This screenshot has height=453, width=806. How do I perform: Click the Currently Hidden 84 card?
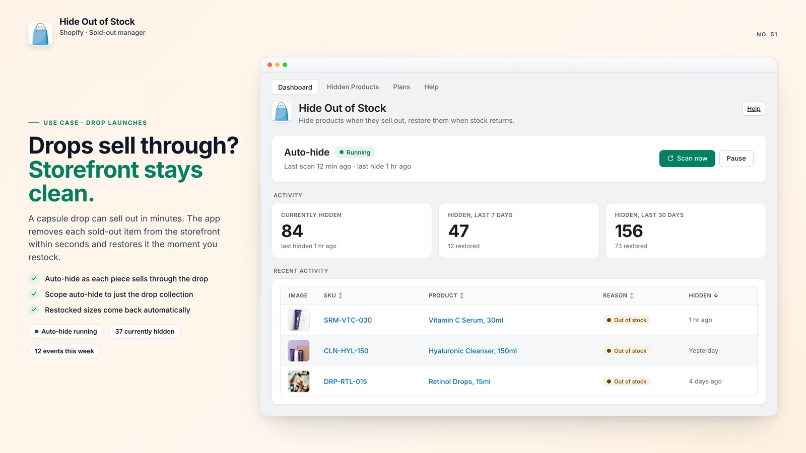tap(352, 231)
